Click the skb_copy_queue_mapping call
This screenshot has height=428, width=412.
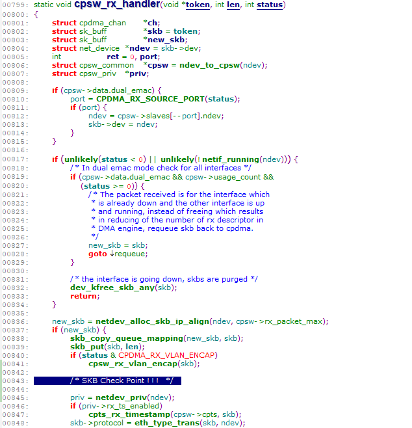tap(127, 338)
